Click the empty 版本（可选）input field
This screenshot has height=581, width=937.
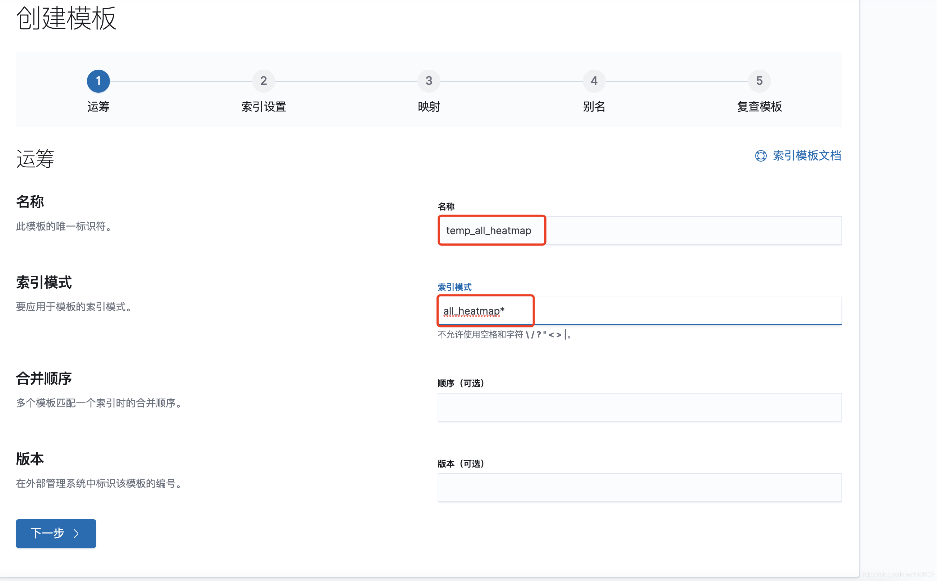pos(640,487)
